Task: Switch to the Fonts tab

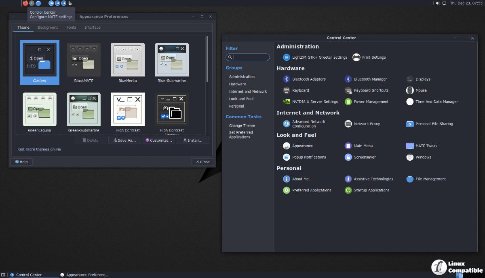Action: click(71, 28)
